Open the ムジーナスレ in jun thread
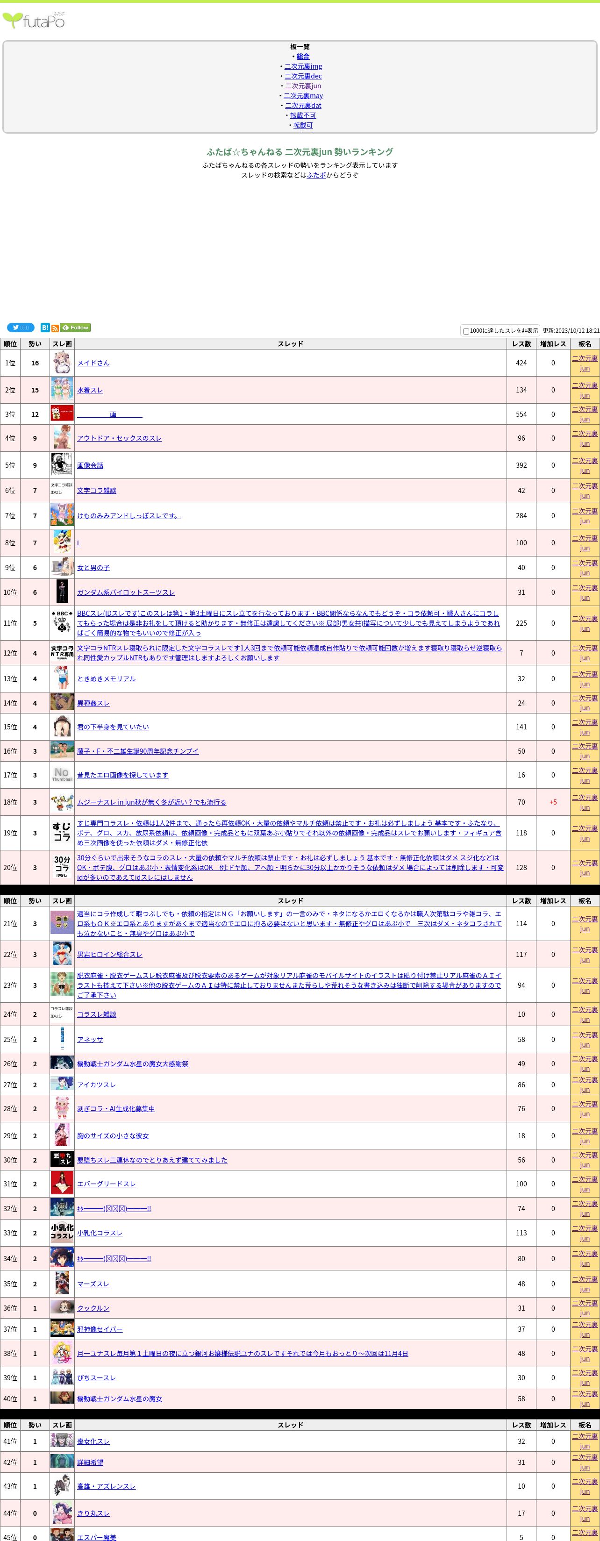Screen dimensions: 600x1541 [151, 802]
